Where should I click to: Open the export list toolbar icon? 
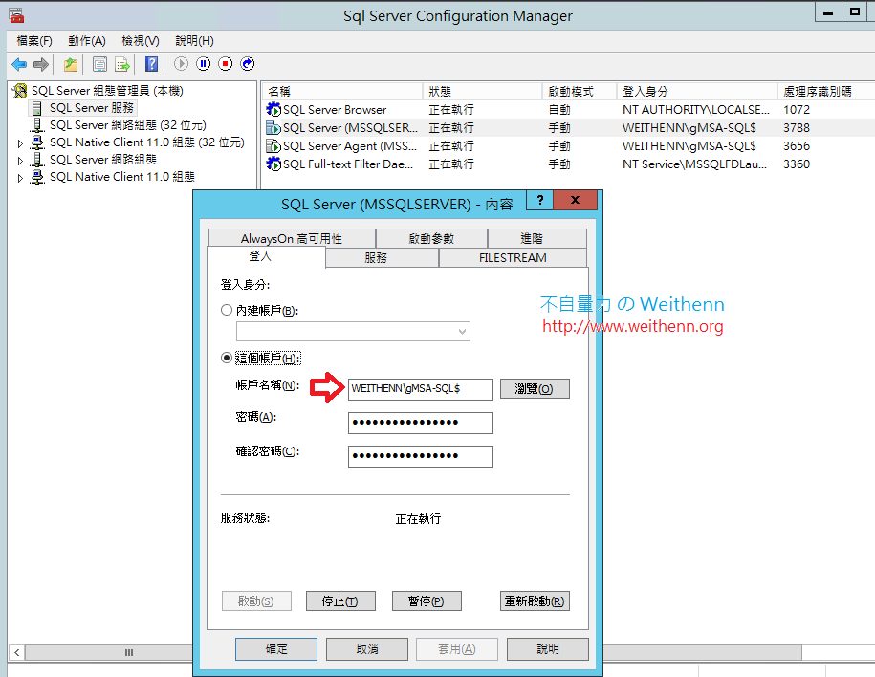click(x=122, y=64)
